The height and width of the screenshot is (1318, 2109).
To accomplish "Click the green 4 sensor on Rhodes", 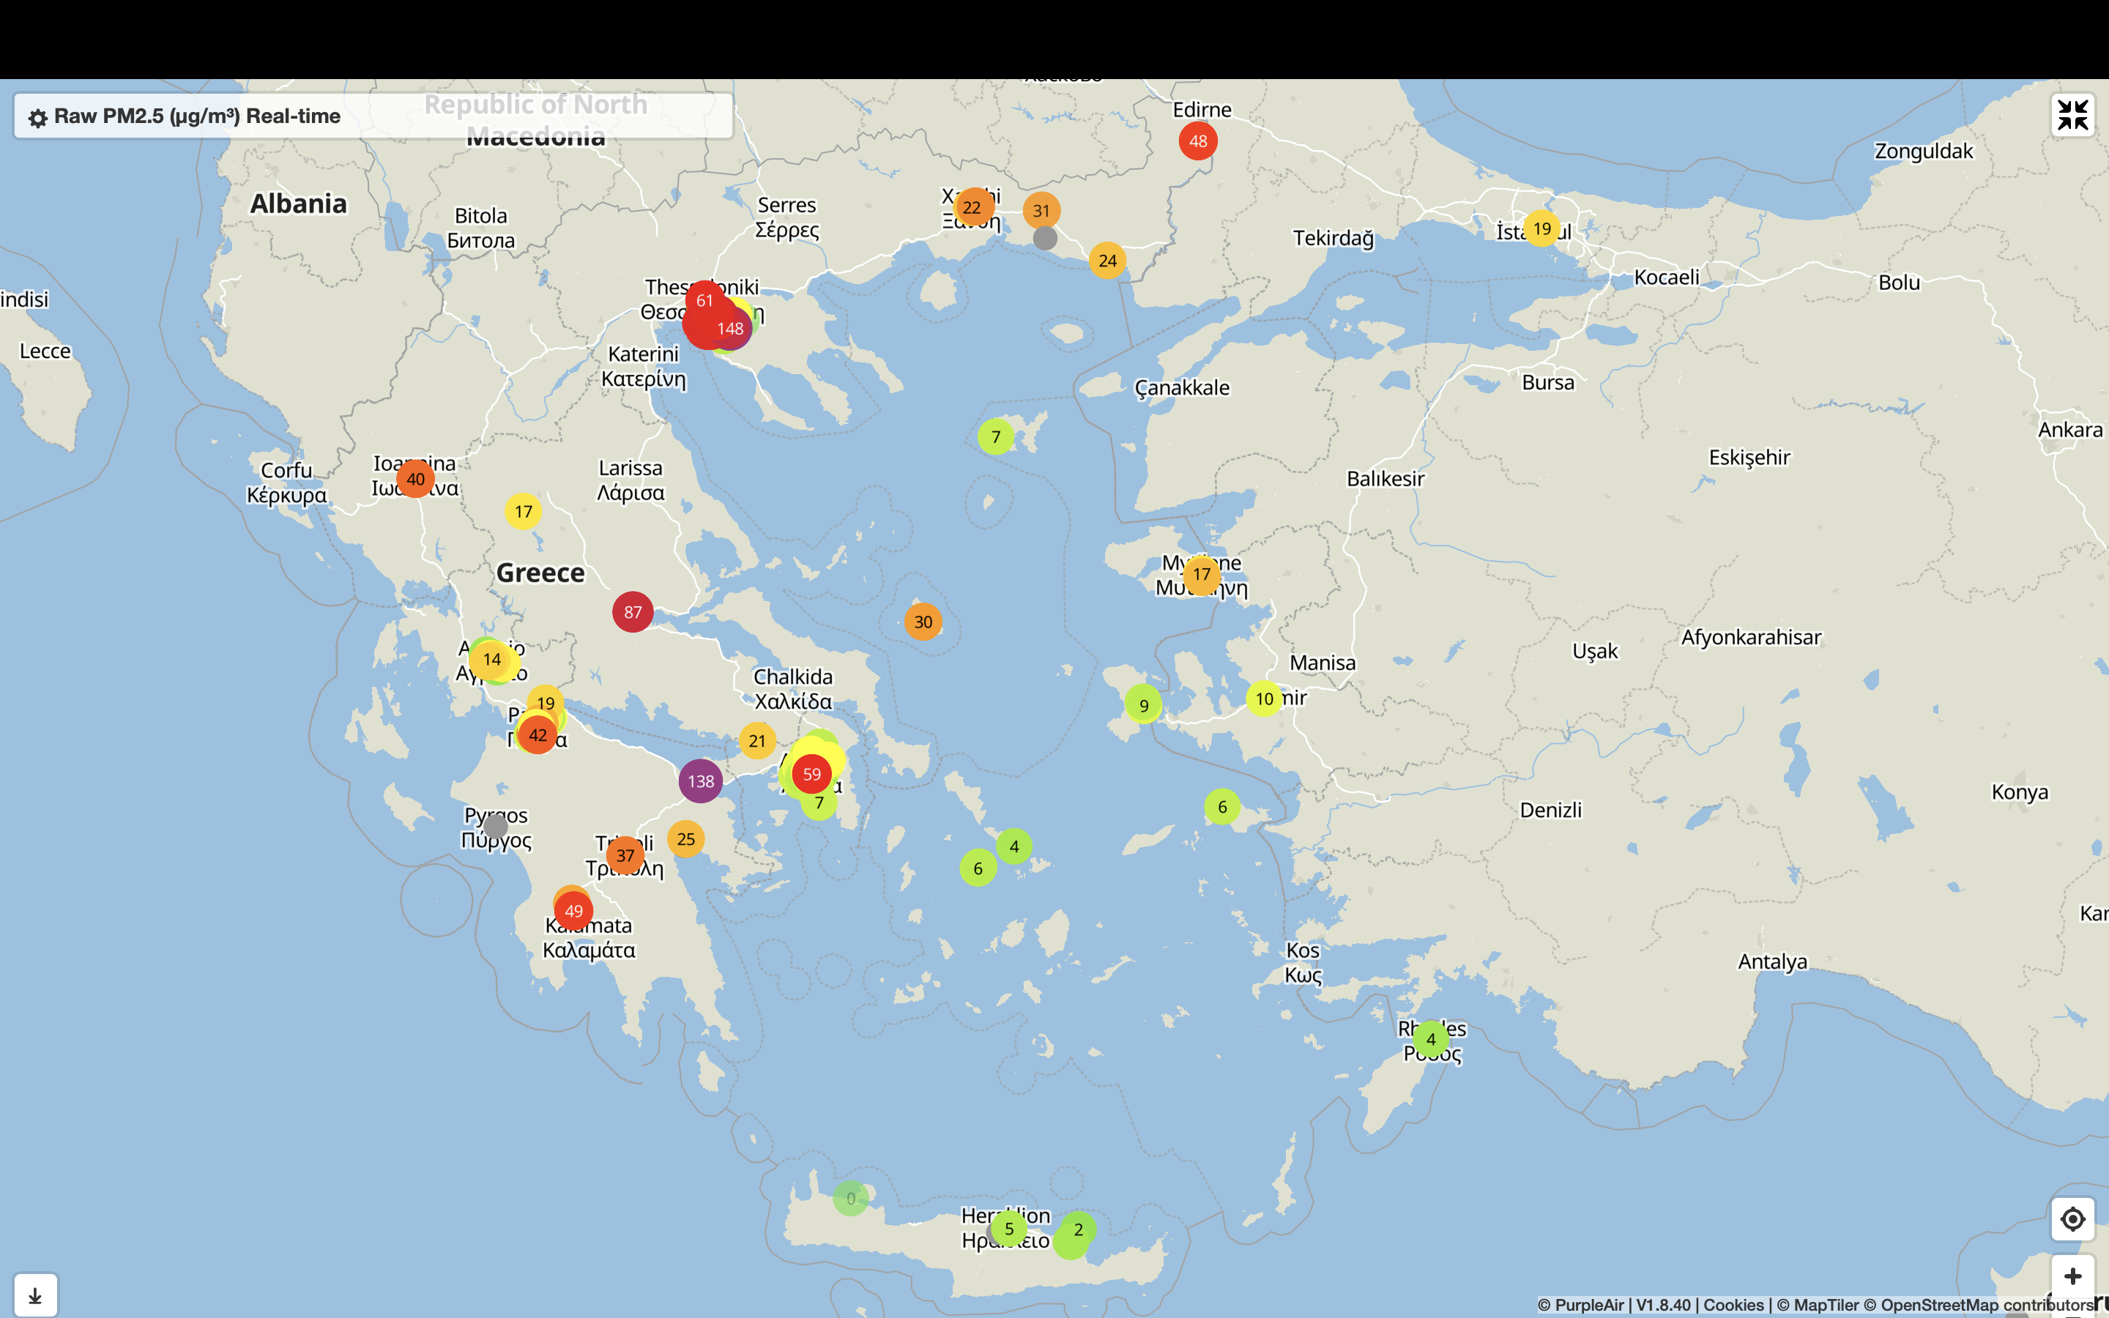I will click(1430, 1039).
